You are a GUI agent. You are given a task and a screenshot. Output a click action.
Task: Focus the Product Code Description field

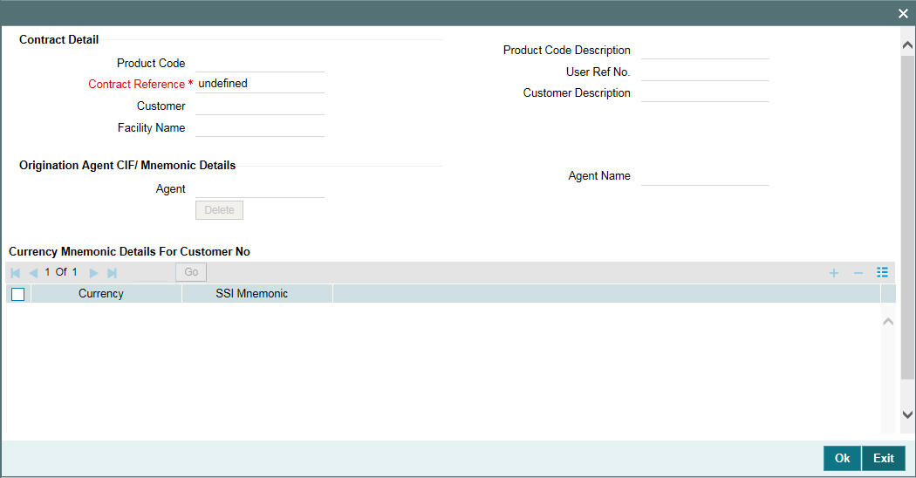point(705,51)
